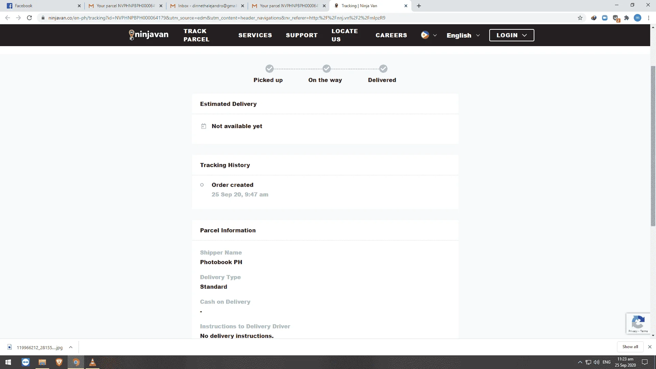Screen dimensions: 656x369
Task: Click the ENG language indicator
Action: click(606, 362)
